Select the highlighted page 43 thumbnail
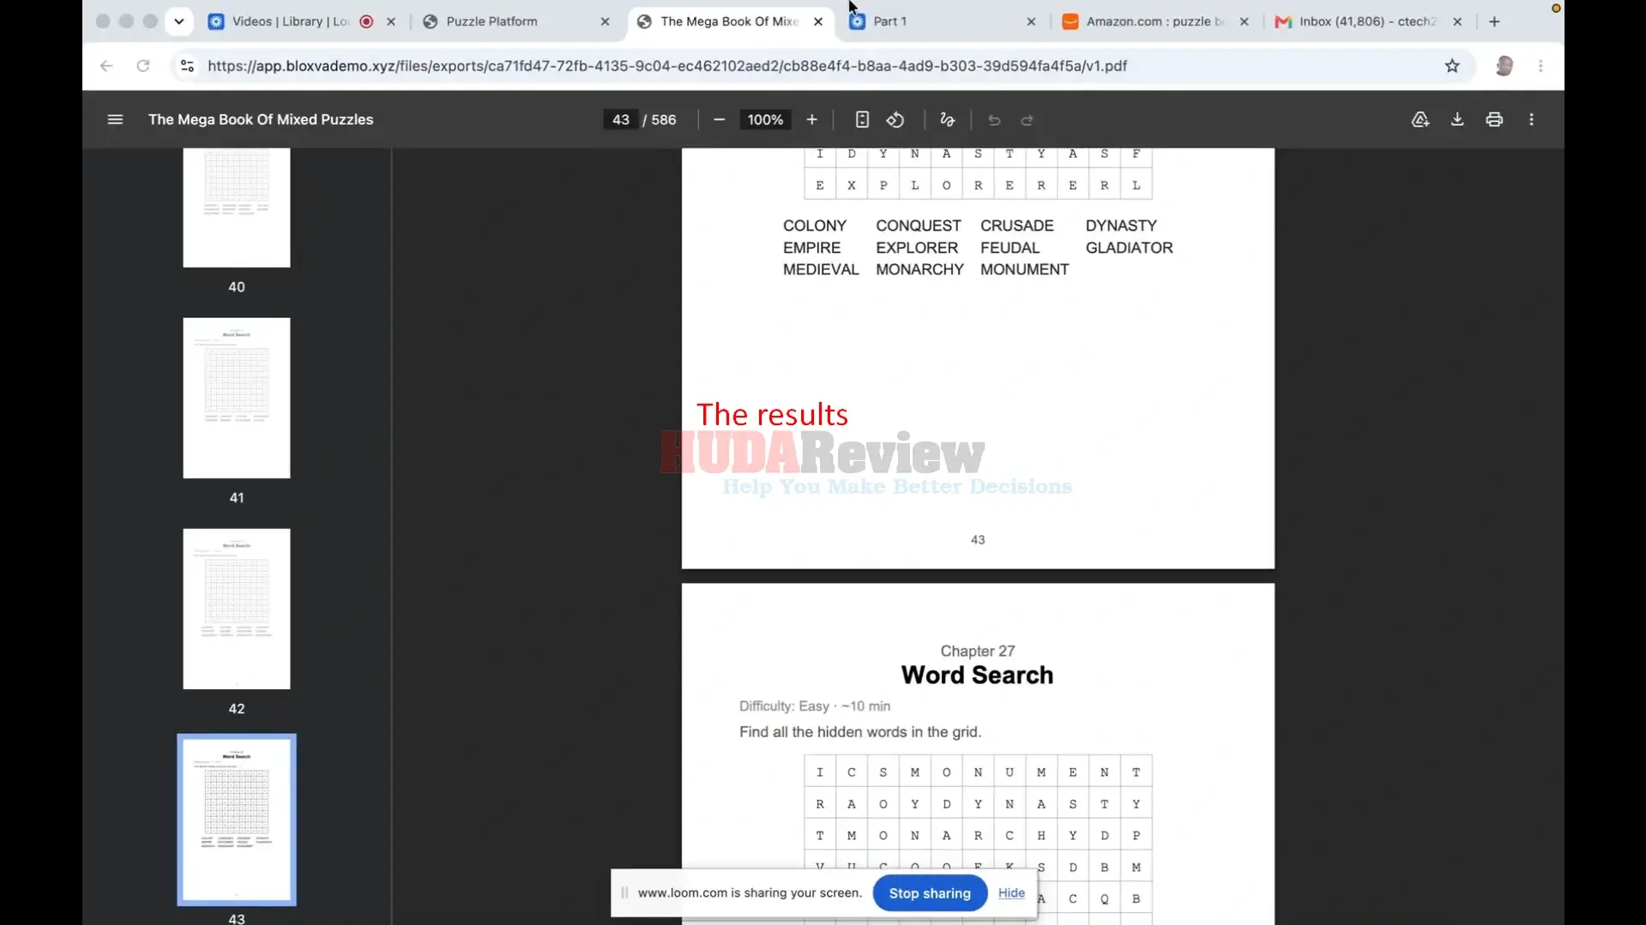1646x925 pixels. [237, 820]
